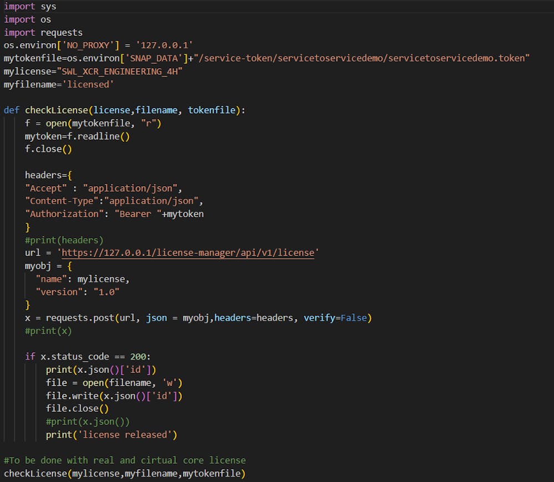Click the if x.status_code == 200 line
The image size is (554, 482).
point(88,357)
